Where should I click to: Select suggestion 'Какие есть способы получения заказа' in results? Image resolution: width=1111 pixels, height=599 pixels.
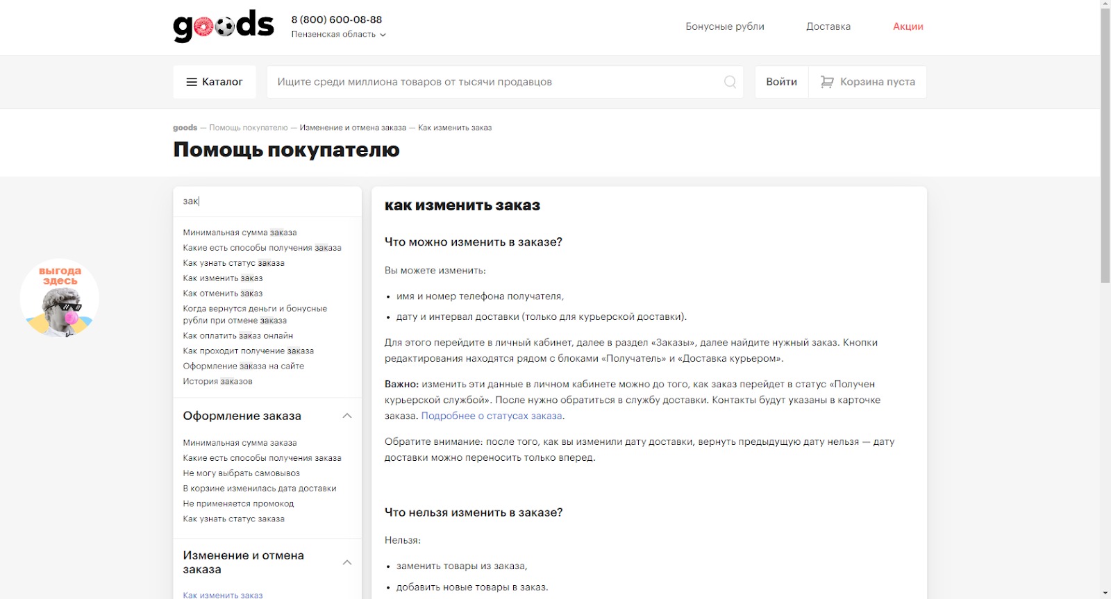click(x=262, y=248)
